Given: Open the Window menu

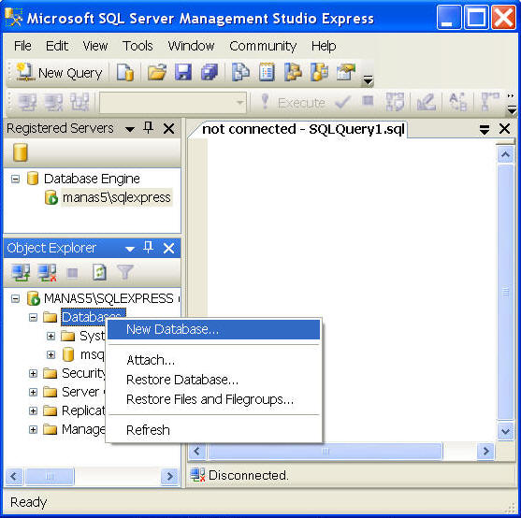Looking at the screenshot, I should 191,46.
